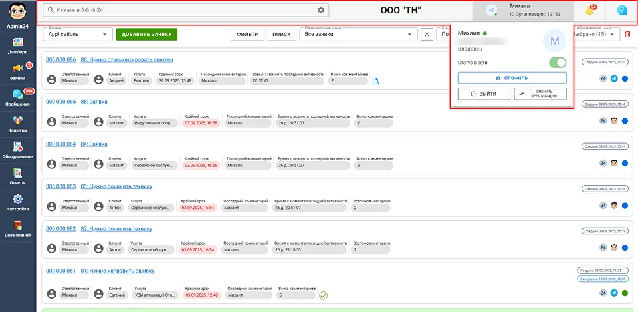Viewport: 638px width, 312px height.
Task: Click green completed checkmark in application 81 row
Action: point(323,295)
